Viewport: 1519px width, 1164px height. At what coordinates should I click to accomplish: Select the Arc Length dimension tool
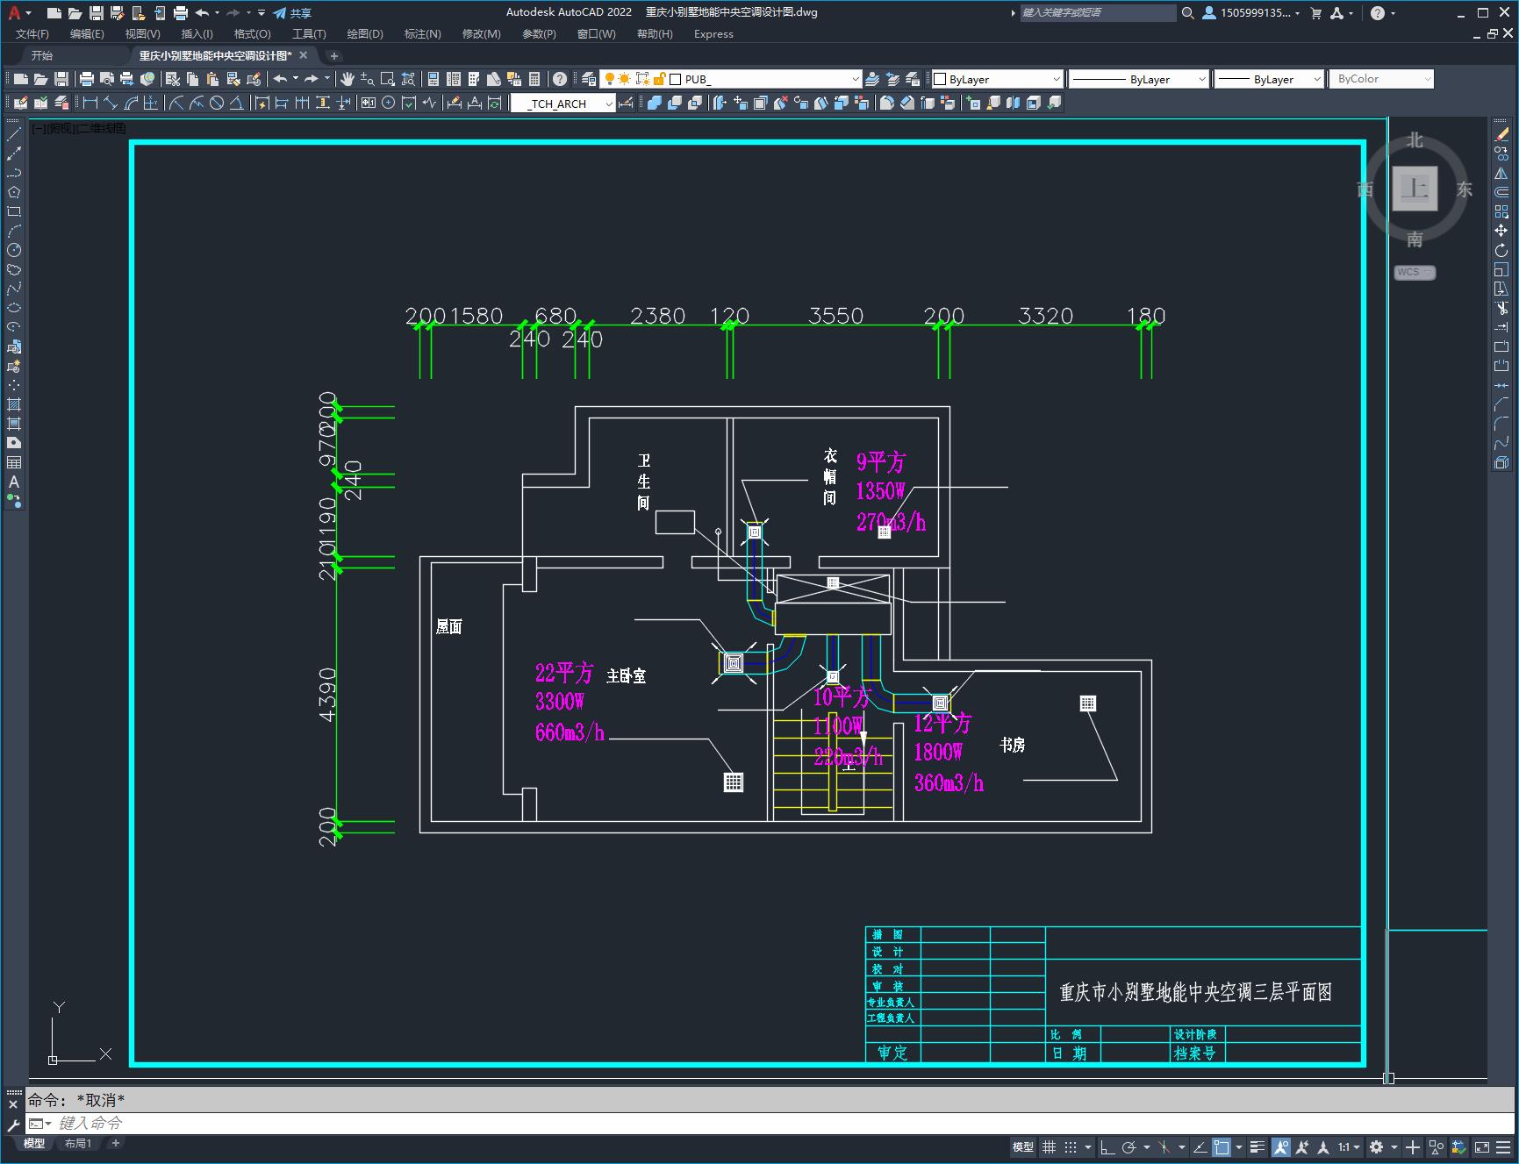(131, 103)
